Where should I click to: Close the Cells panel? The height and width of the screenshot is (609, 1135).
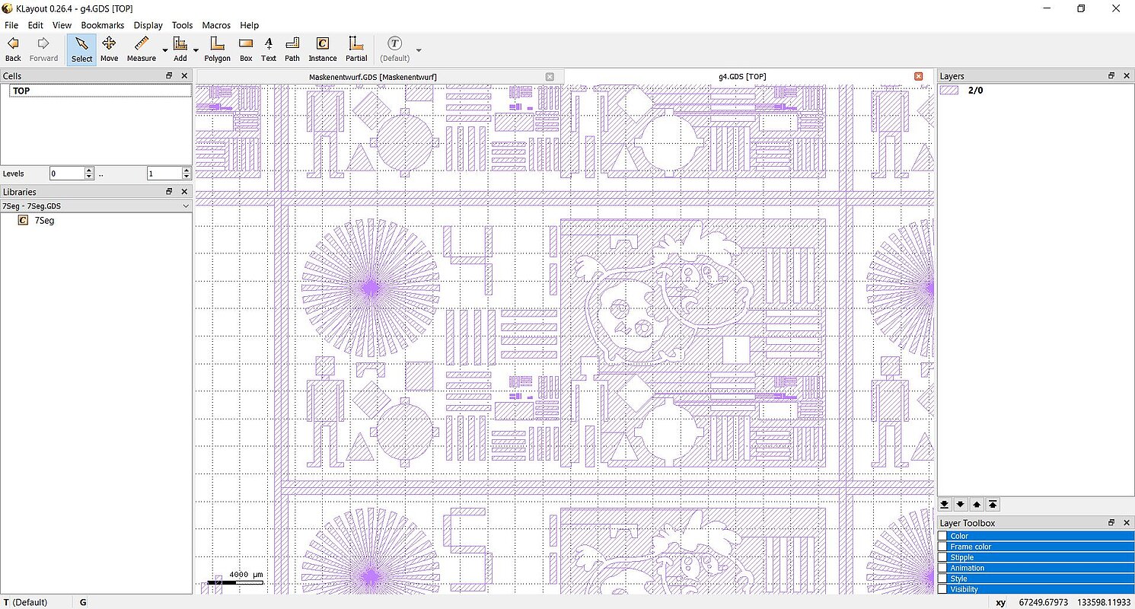click(x=184, y=76)
